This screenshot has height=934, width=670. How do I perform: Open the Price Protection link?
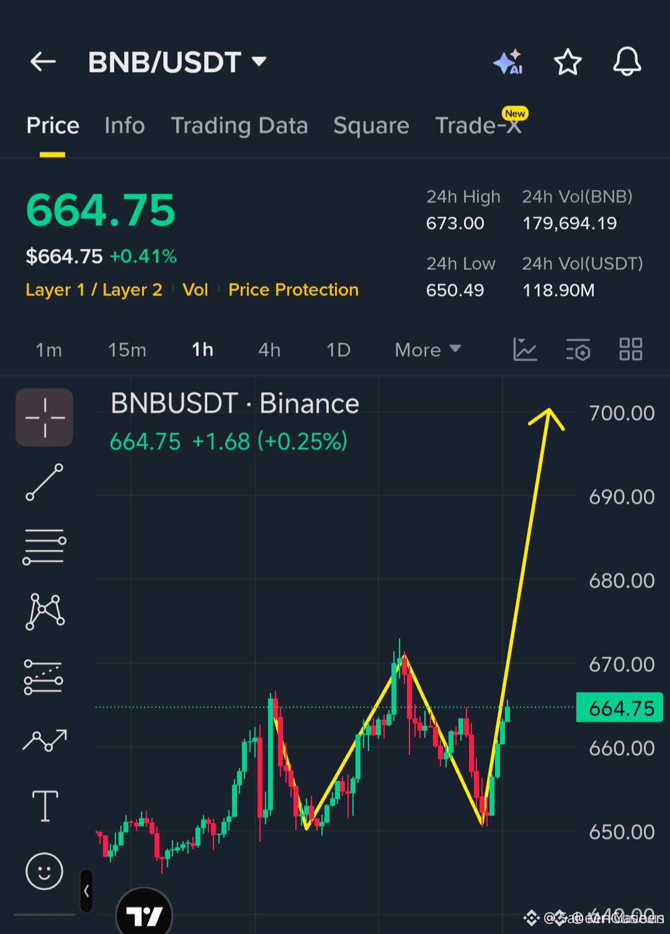tap(293, 290)
